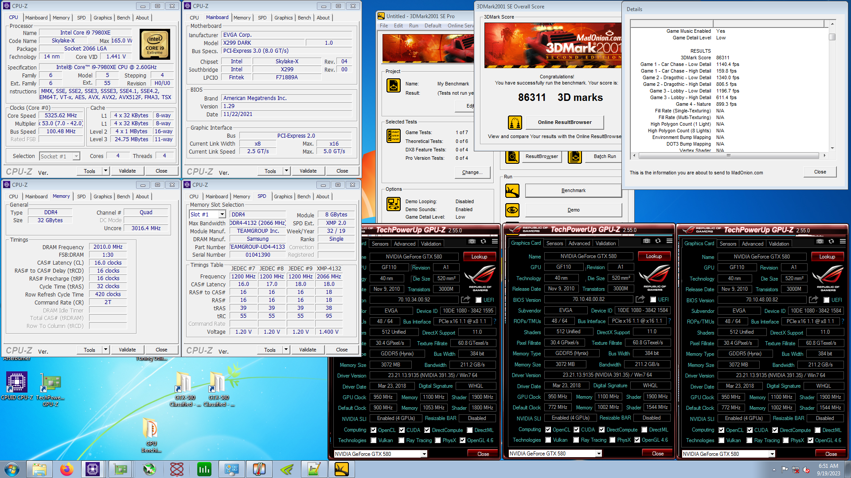This screenshot has height=478, width=851.
Task: Open the File menu in 3DMark2001 SE Pro
Action: pyautogui.click(x=384, y=26)
